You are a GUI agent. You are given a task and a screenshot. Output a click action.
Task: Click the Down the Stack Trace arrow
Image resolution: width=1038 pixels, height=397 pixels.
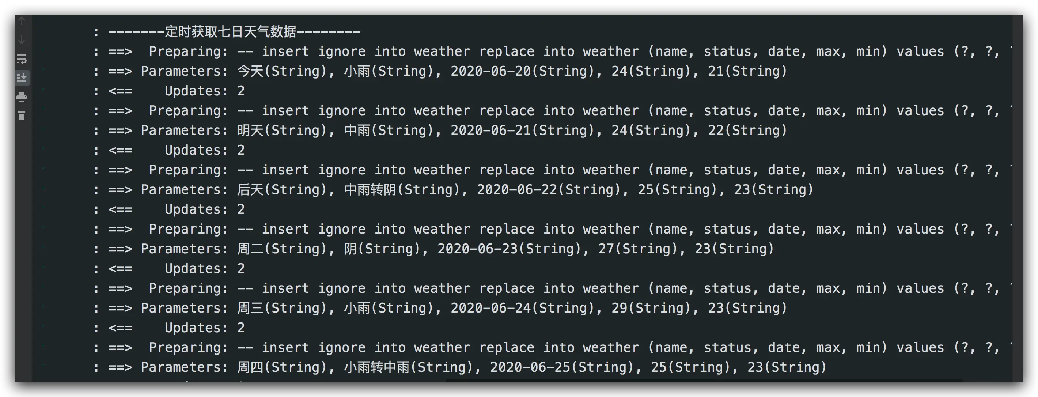coord(22,40)
